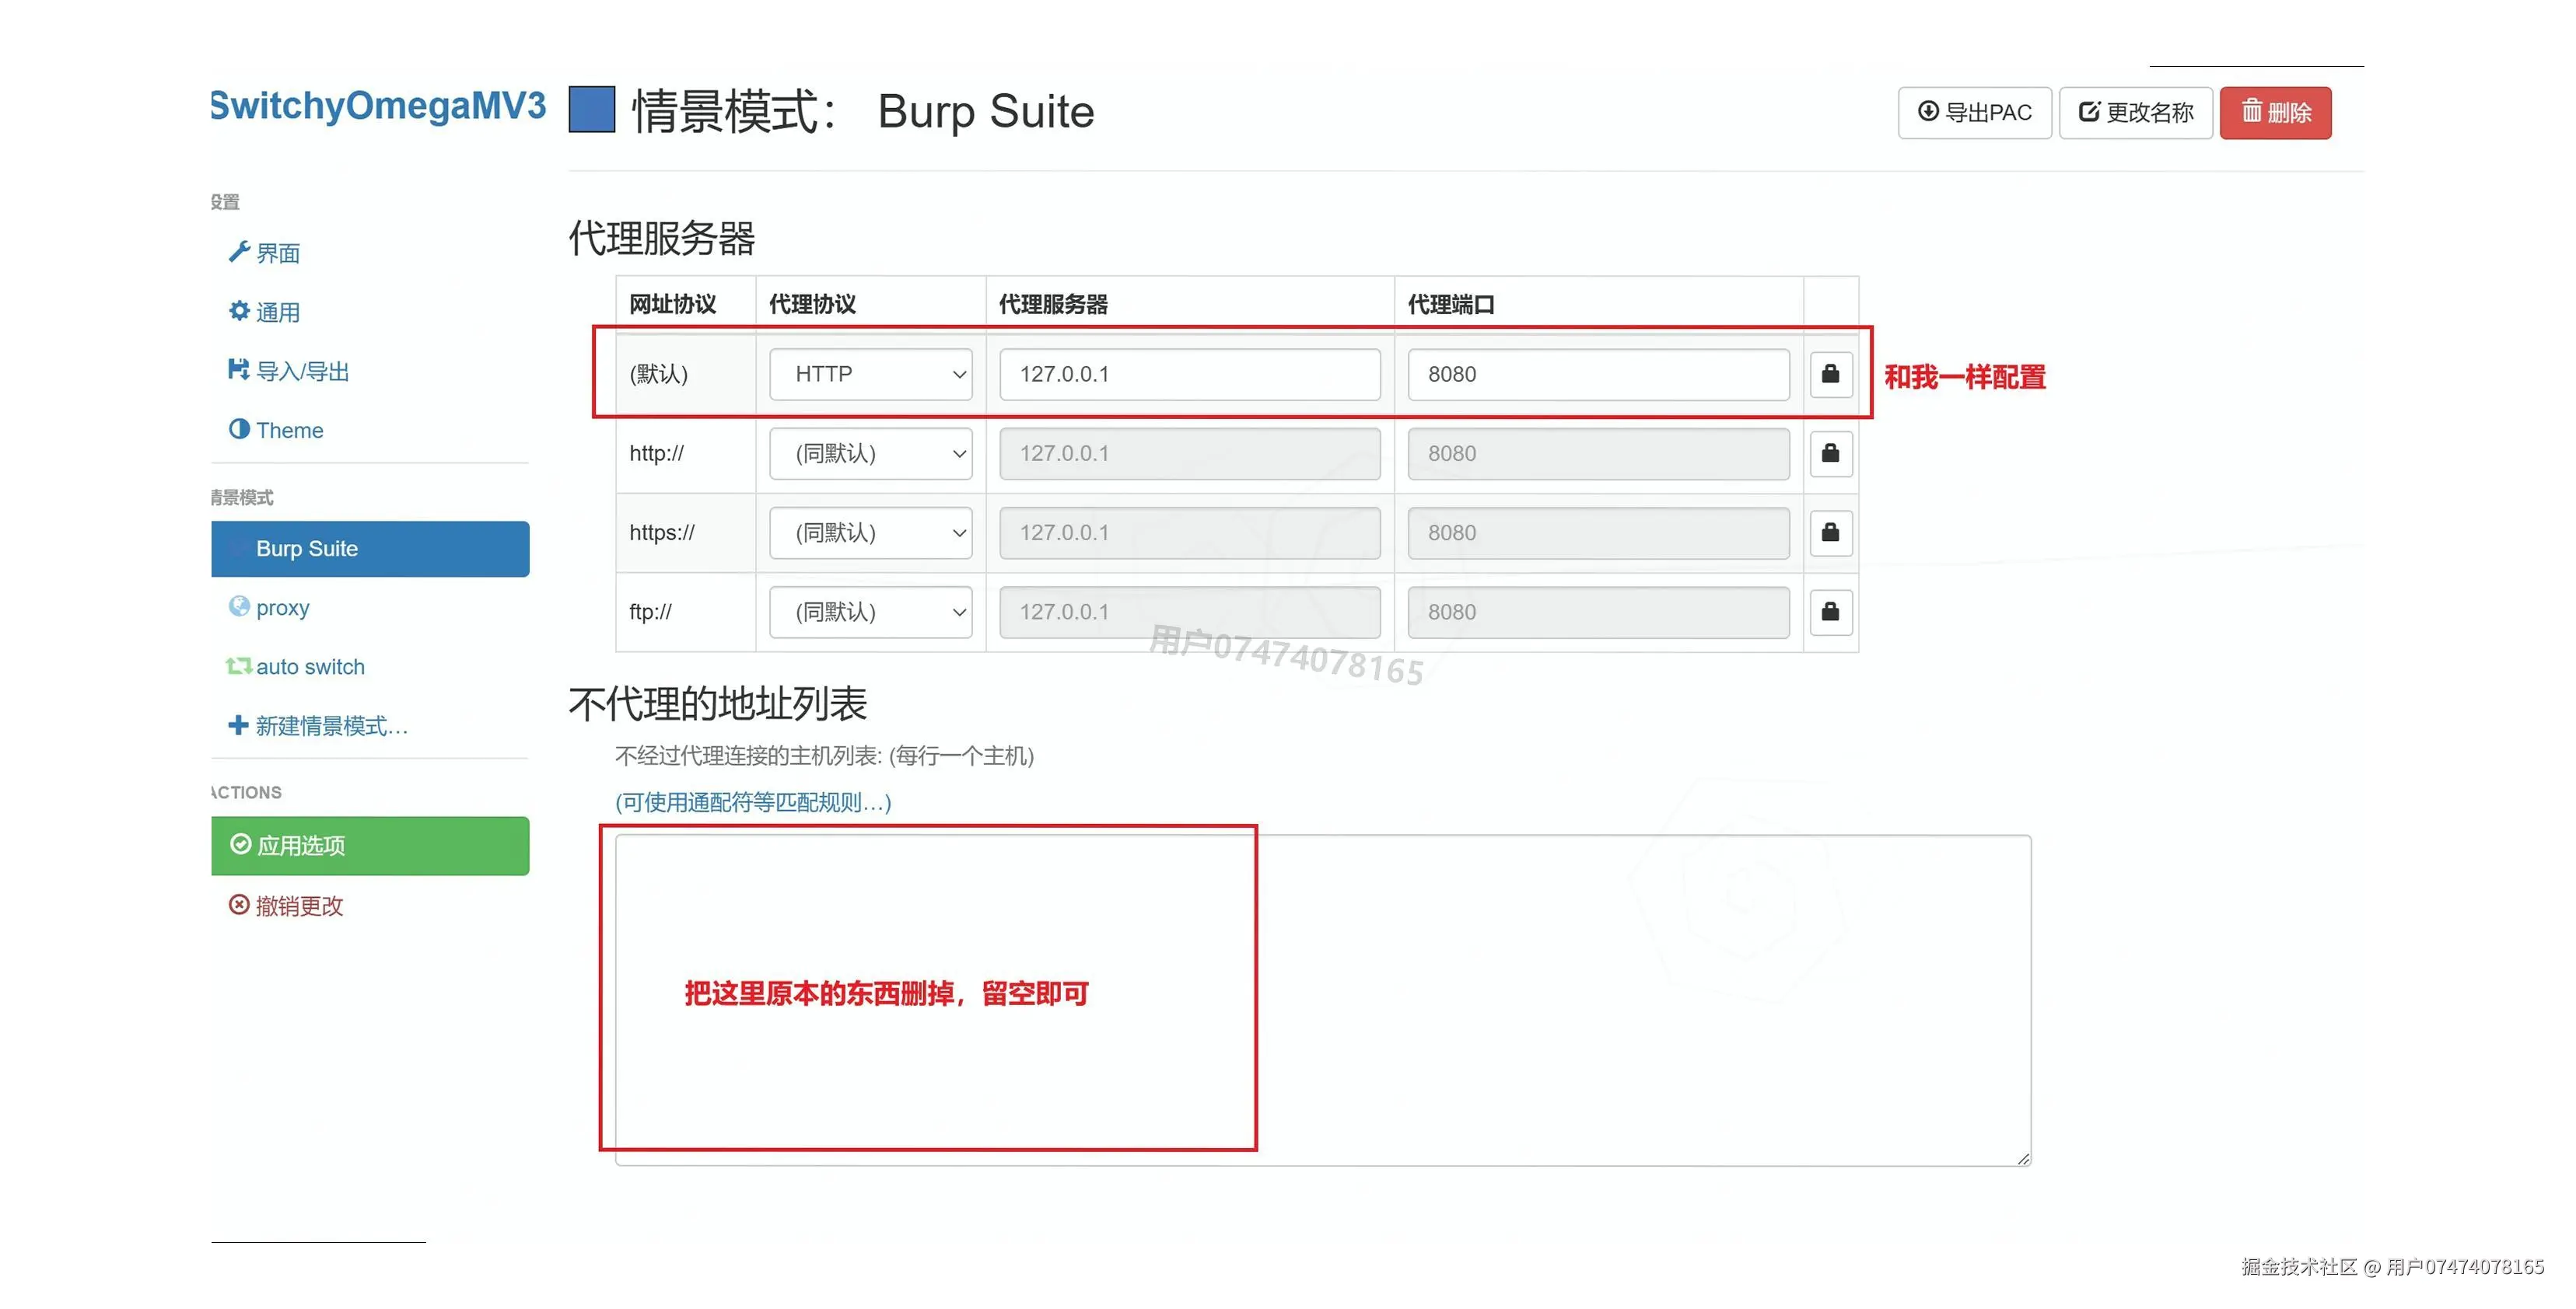Image resolution: width=2576 pixels, height=1309 pixels.
Task: Click lock icon in http:// row
Action: pos(1831,454)
